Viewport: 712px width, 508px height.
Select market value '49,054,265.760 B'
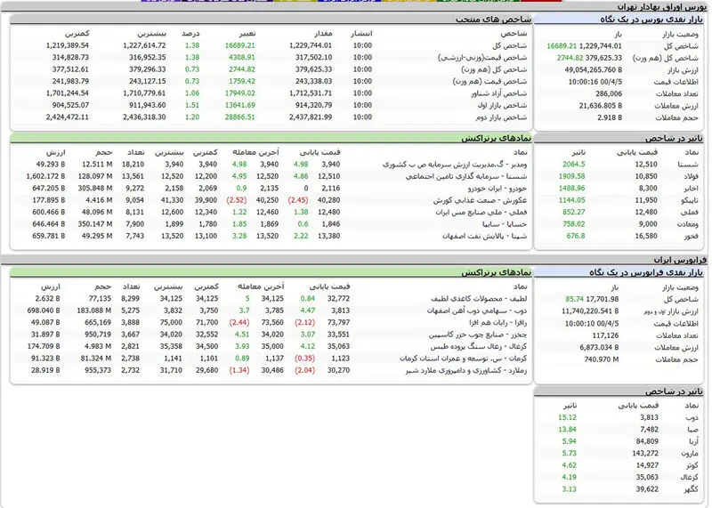[x=593, y=69]
